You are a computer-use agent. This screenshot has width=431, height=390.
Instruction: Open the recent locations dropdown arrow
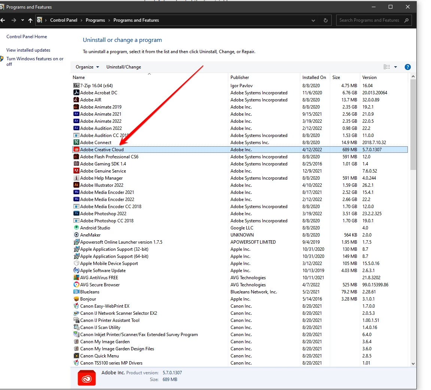22,20
